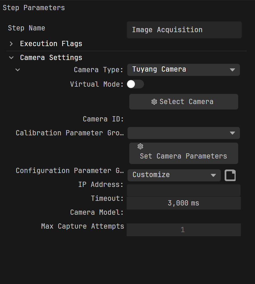This screenshot has height=284, width=255.
Task: Open the Customize configuration dropdown
Action: point(174,175)
